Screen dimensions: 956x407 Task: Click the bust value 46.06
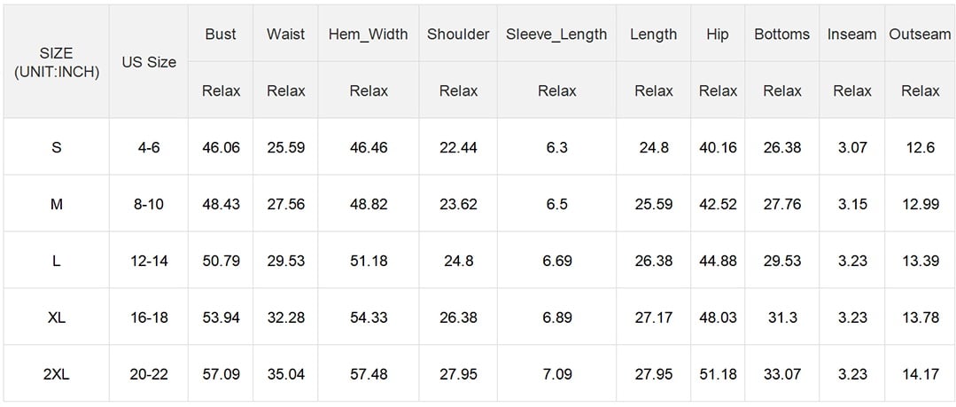click(221, 147)
